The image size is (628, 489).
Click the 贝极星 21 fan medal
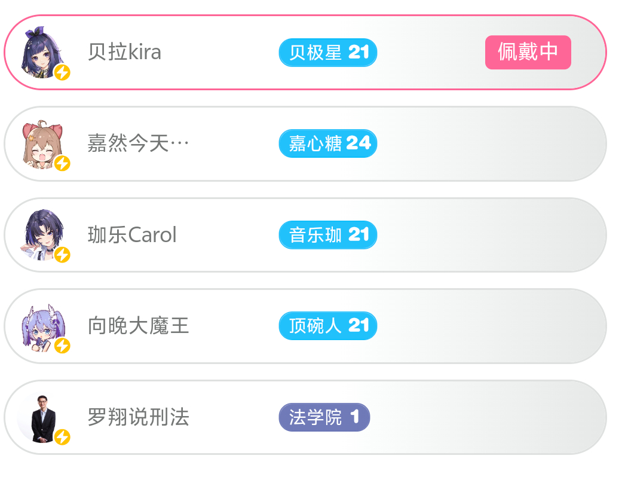[x=327, y=53]
